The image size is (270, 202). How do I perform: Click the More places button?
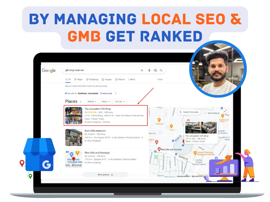pyautogui.click(x=105, y=175)
